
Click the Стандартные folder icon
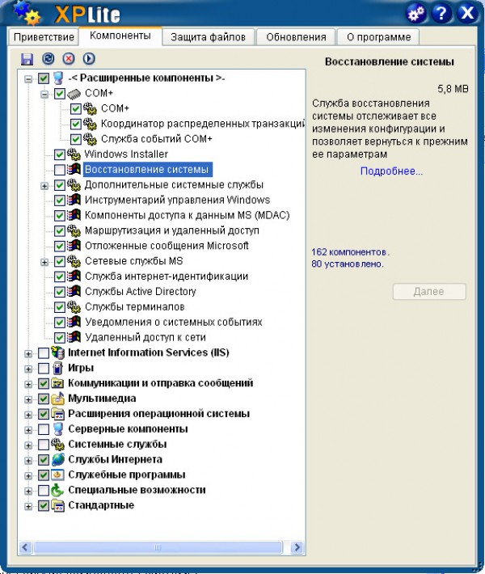[x=58, y=505]
